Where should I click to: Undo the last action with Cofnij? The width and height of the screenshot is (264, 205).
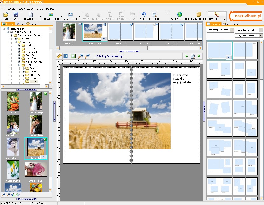[144, 16]
